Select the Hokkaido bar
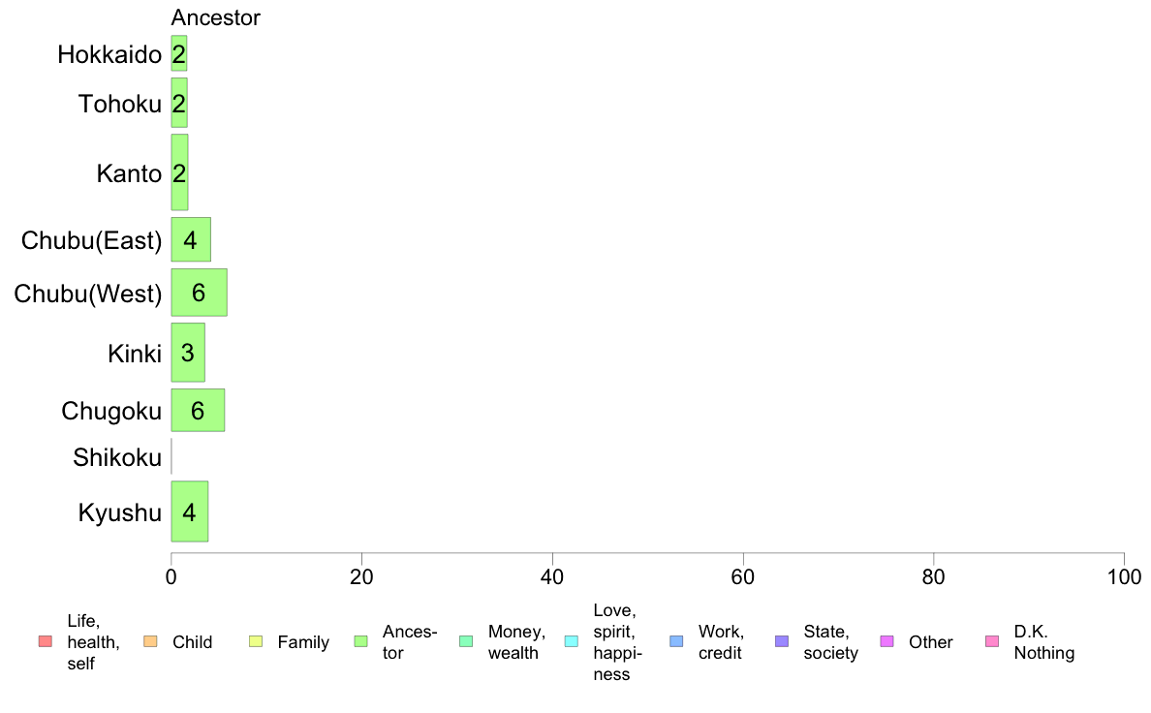 pos(179,54)
